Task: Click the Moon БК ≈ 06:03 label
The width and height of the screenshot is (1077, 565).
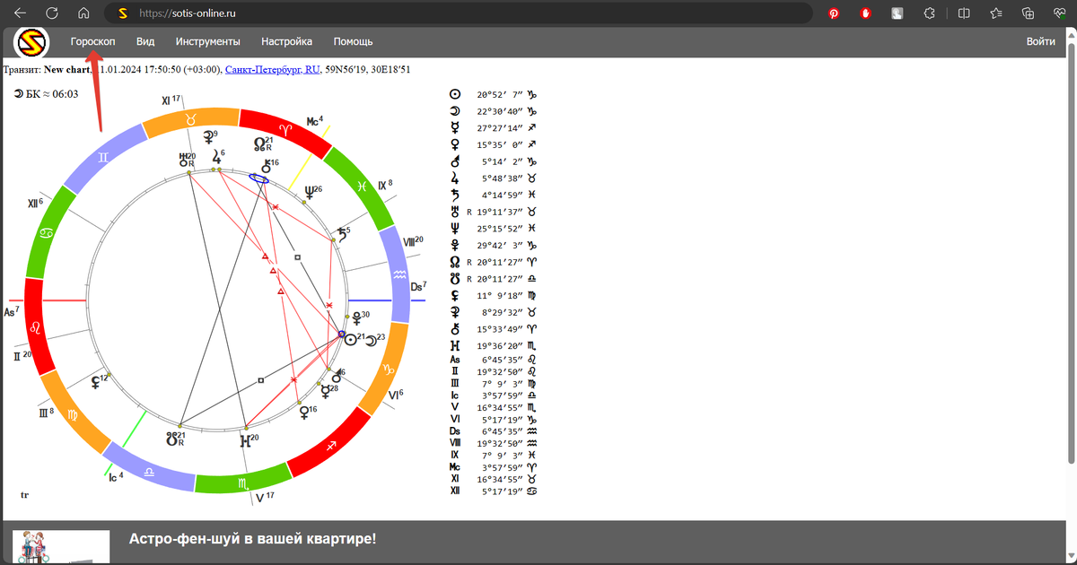Action: (x=46, y=93)
